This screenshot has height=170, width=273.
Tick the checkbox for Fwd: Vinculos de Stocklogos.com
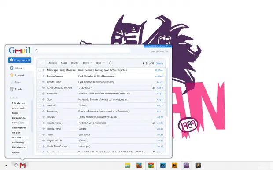click(40, 76)
